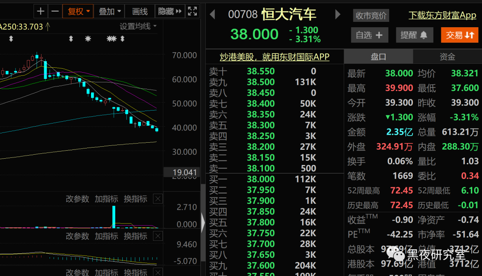Image resolution: width=482 pixels, height=276 pixels.
Task: Switch to the 盘口 tab
Action: pos(378,57)
